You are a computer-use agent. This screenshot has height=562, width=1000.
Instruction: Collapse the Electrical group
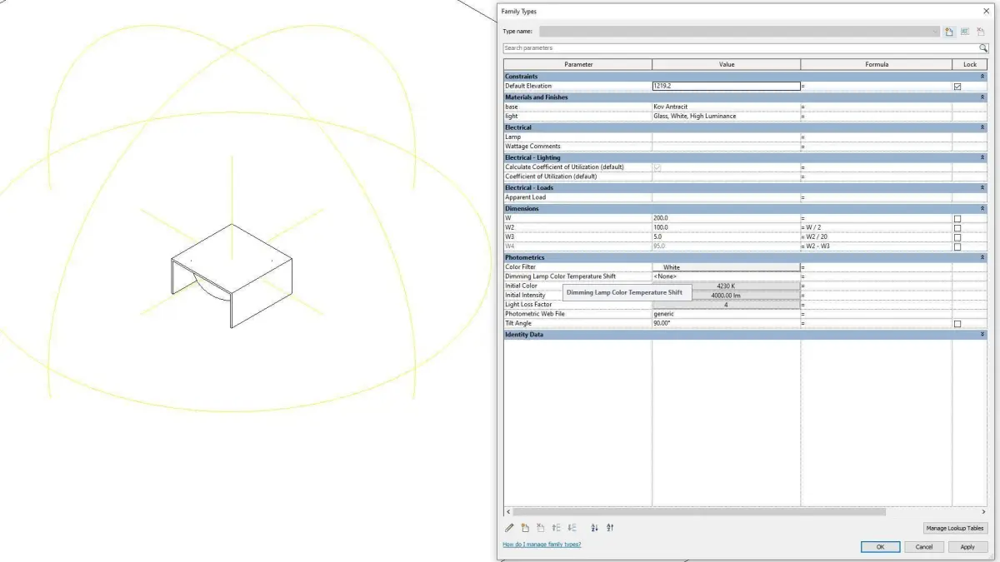tap(982, 127)
